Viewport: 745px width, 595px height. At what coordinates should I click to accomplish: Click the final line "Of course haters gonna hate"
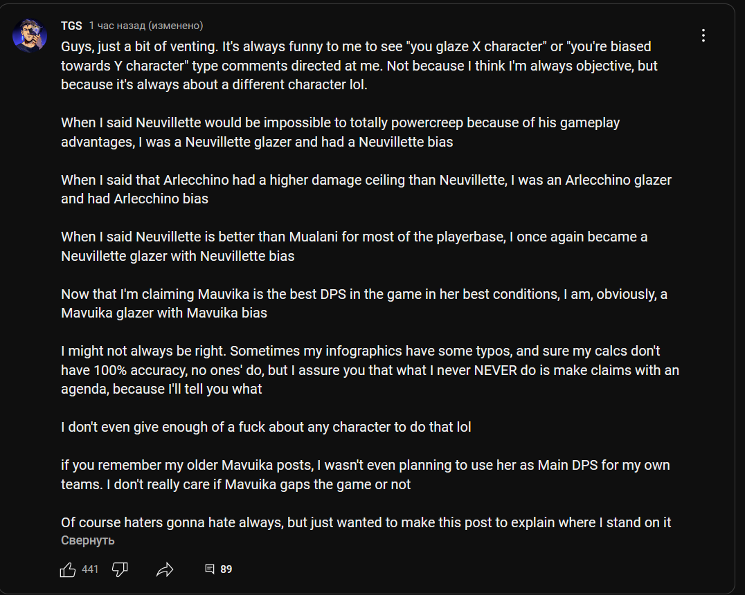366,522
